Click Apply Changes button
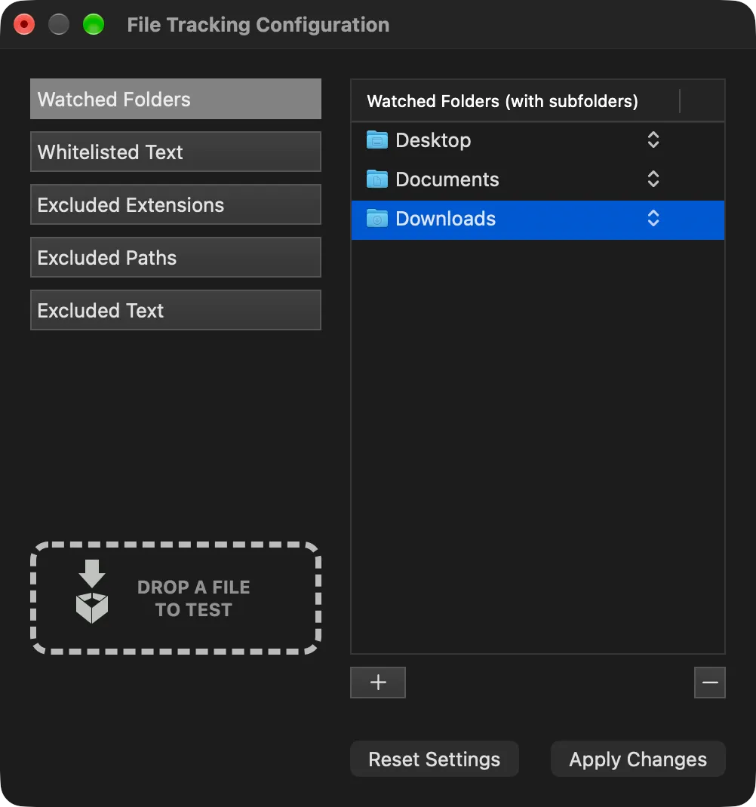The image size is (756, 807). [x=638, y=759]
